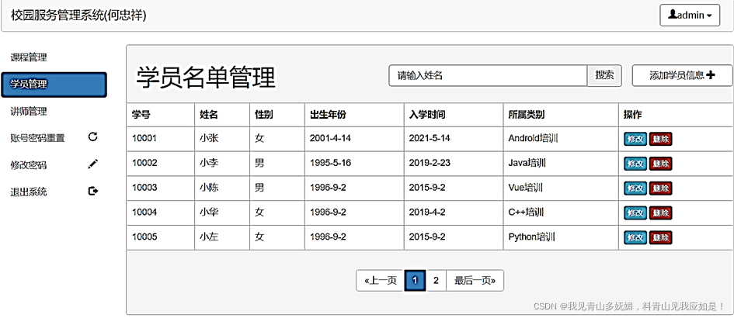Click the logout icon beside 退出系统
The height and width of the screenshot is (318, 734).
92,191
